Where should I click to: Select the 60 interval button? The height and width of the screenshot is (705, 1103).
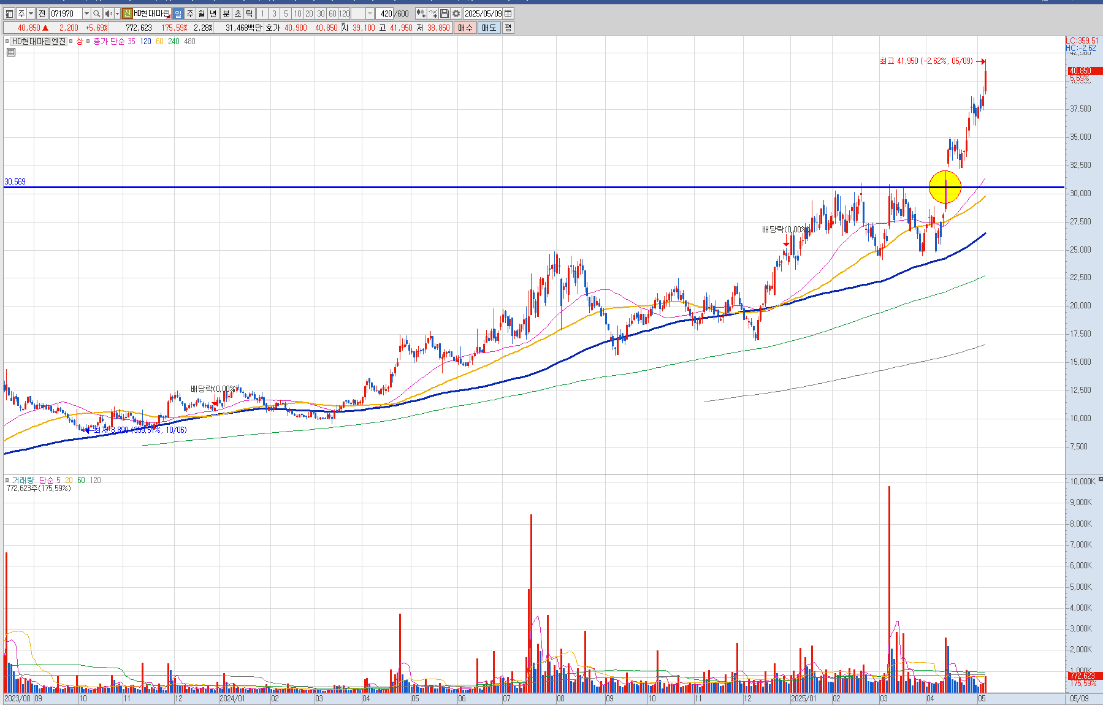coord(332,13)
